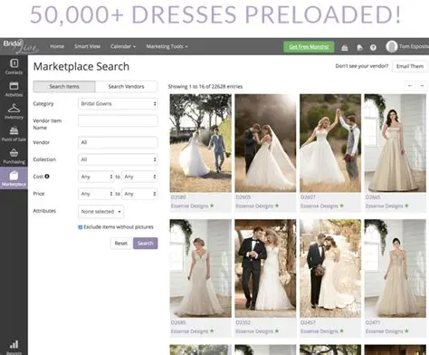Click the Vendor All input field
429x355 pixels.
click(x=118, y=142)
